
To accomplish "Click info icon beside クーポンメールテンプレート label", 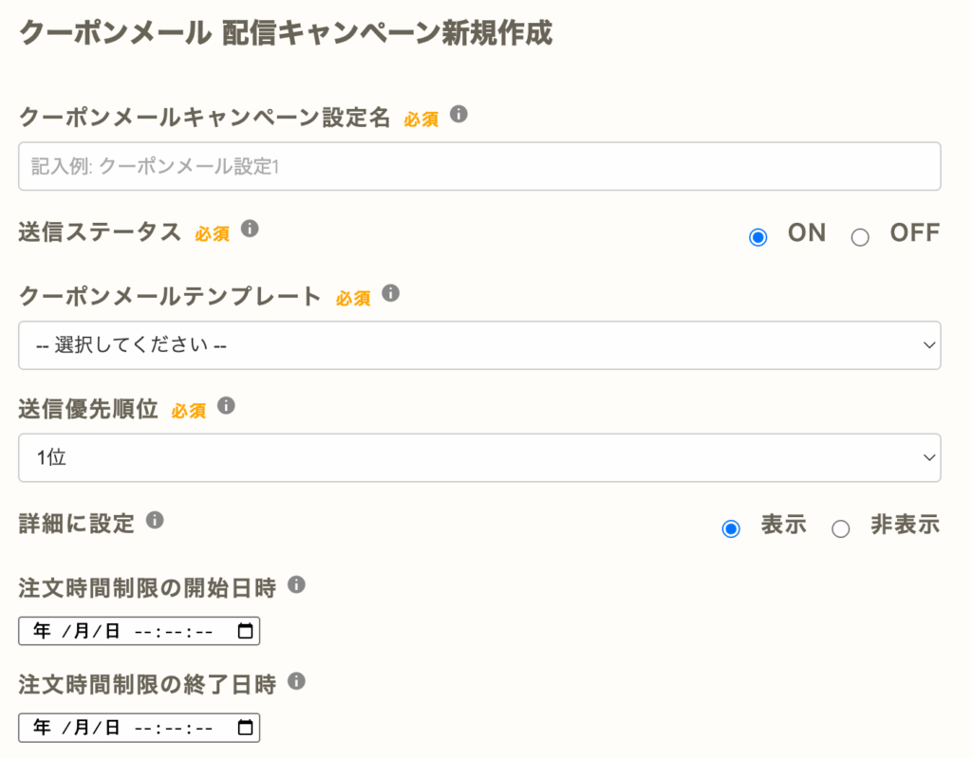I will tap(390, 293).
